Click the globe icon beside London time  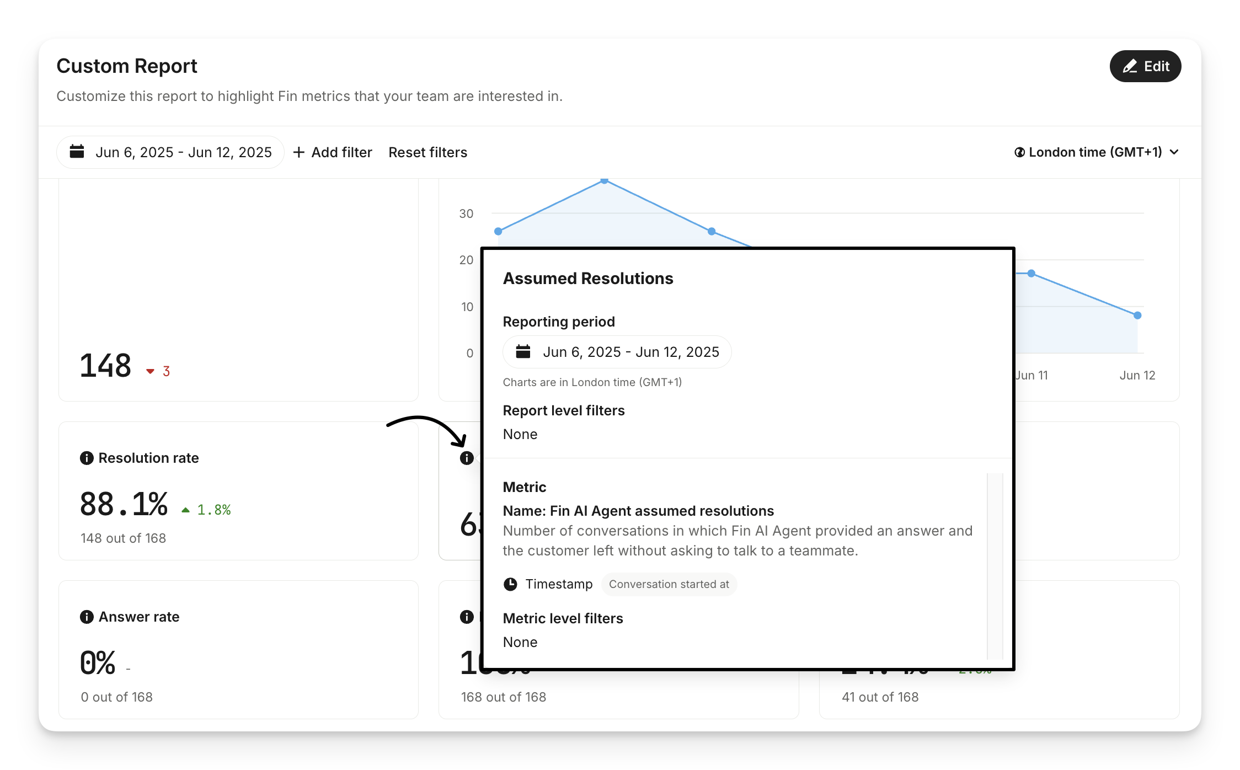[1019, 152]
